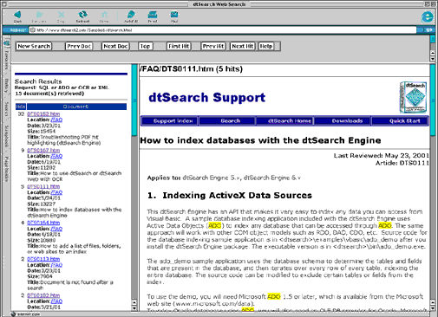Click '15 document(s) retrieved' text
438x317 pixels.
(49, 94)
